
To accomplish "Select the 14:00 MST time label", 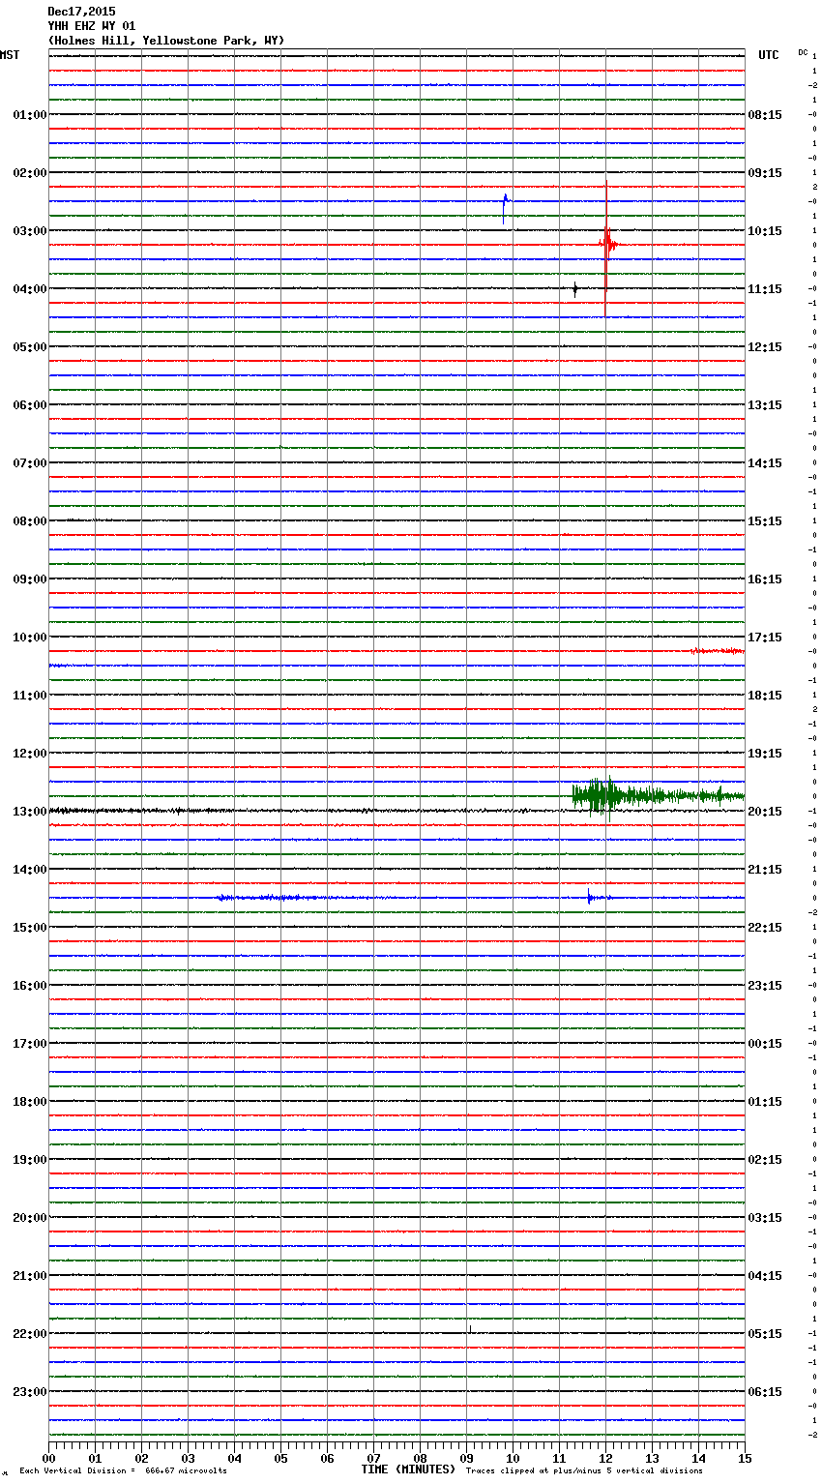I will pos(30,870).
